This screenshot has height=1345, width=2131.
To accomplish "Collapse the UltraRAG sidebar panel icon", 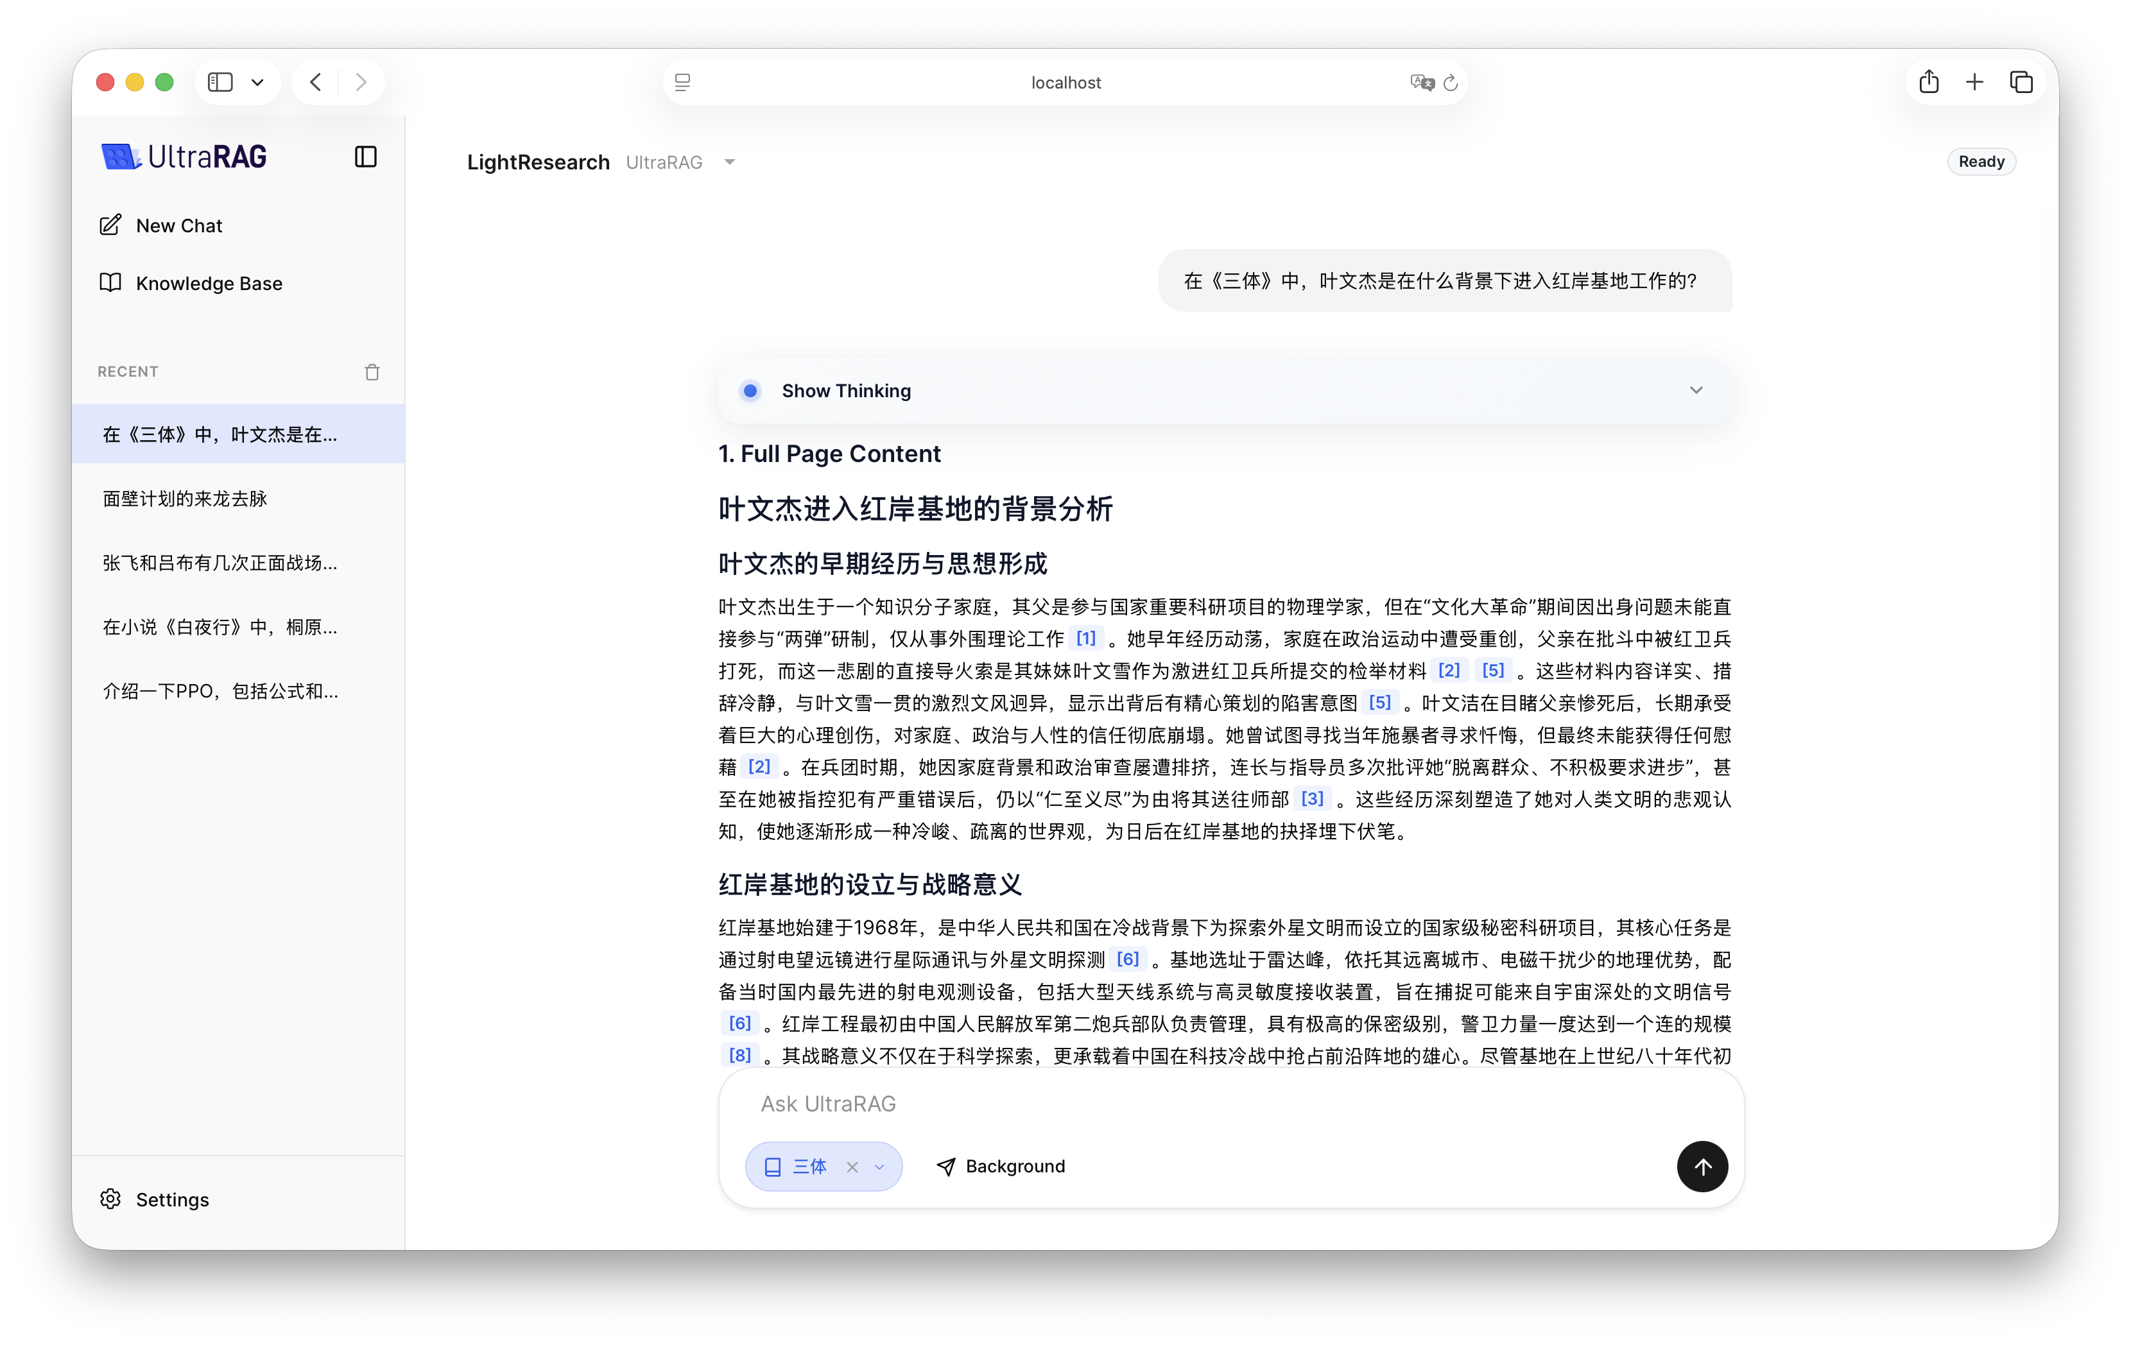I will (365, 157).
